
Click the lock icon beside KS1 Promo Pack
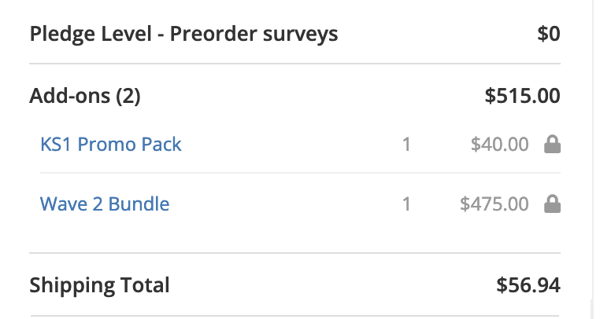coord(552,144)
